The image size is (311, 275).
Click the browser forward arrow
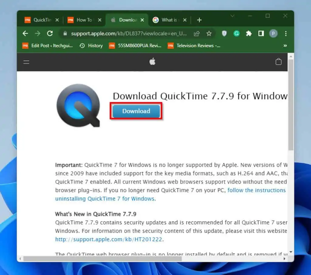point(37,33)
